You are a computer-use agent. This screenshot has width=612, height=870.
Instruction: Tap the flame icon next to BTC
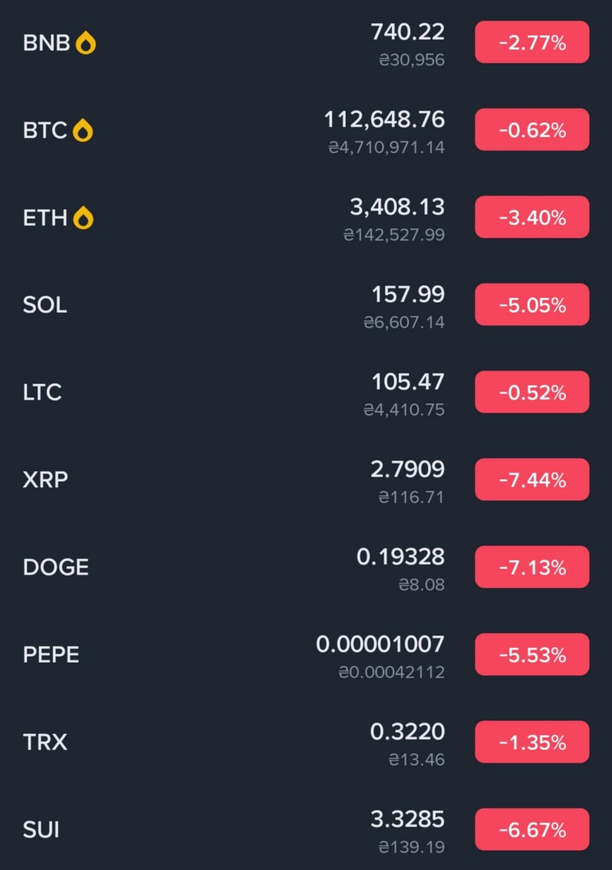click(83, 130)
